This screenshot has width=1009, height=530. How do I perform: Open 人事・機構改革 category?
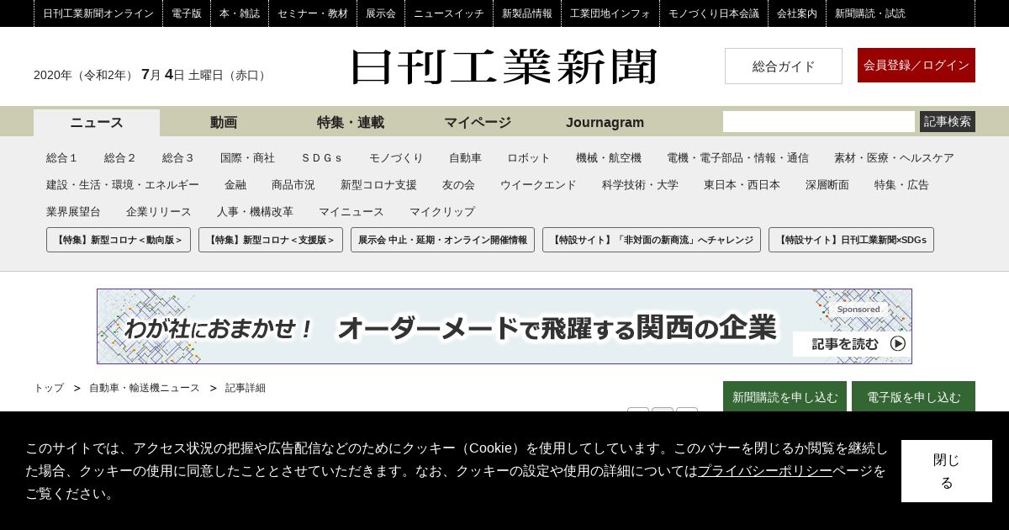[255, 212]
